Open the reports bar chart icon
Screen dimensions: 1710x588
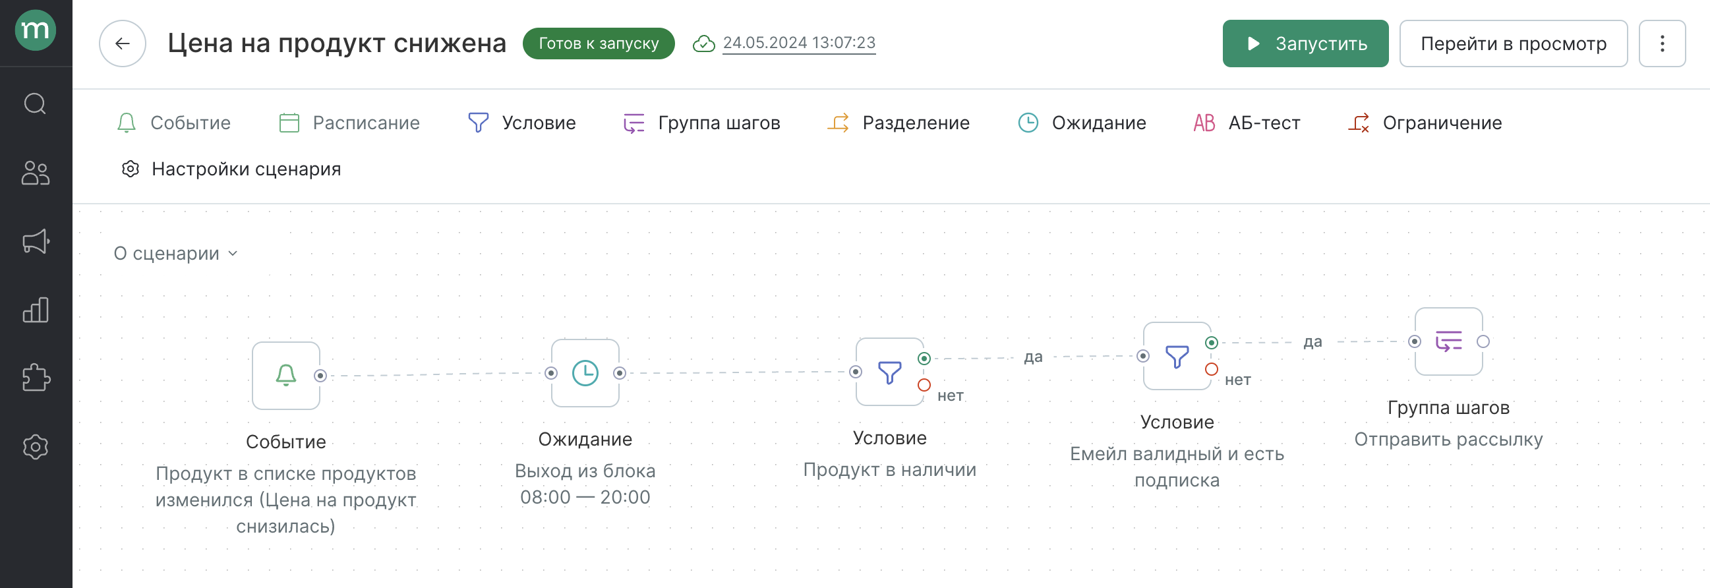[36, 310]
